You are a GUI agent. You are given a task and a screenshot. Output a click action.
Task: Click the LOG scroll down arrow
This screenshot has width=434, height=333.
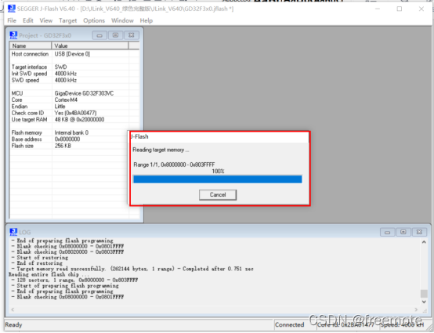click(x=424, y=302)
